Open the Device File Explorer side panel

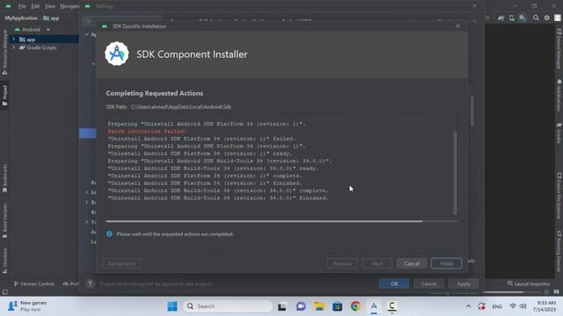[x=559, y=196]
